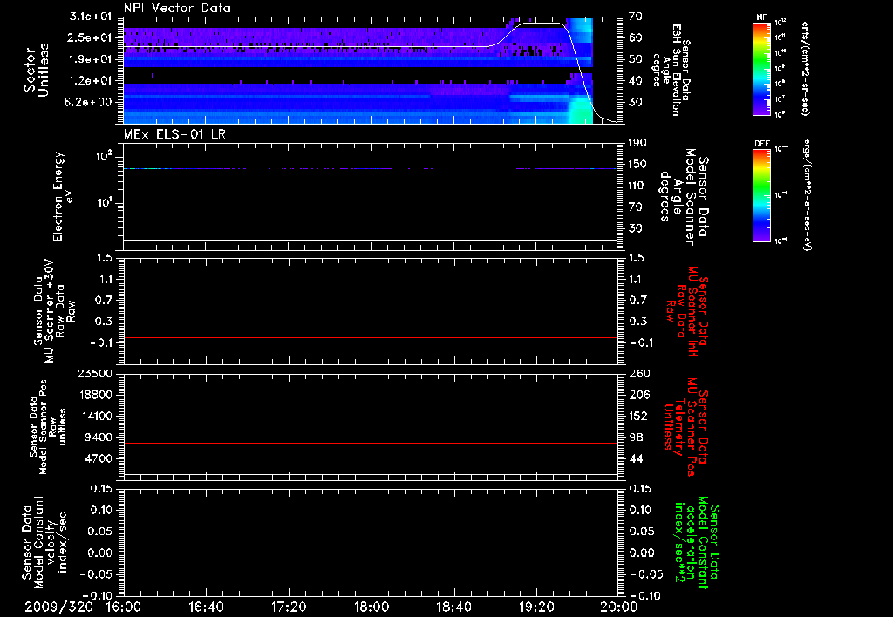The image size is (893, 617).
Task: Click the 18:40 time axis label
Action: (453, 607)
